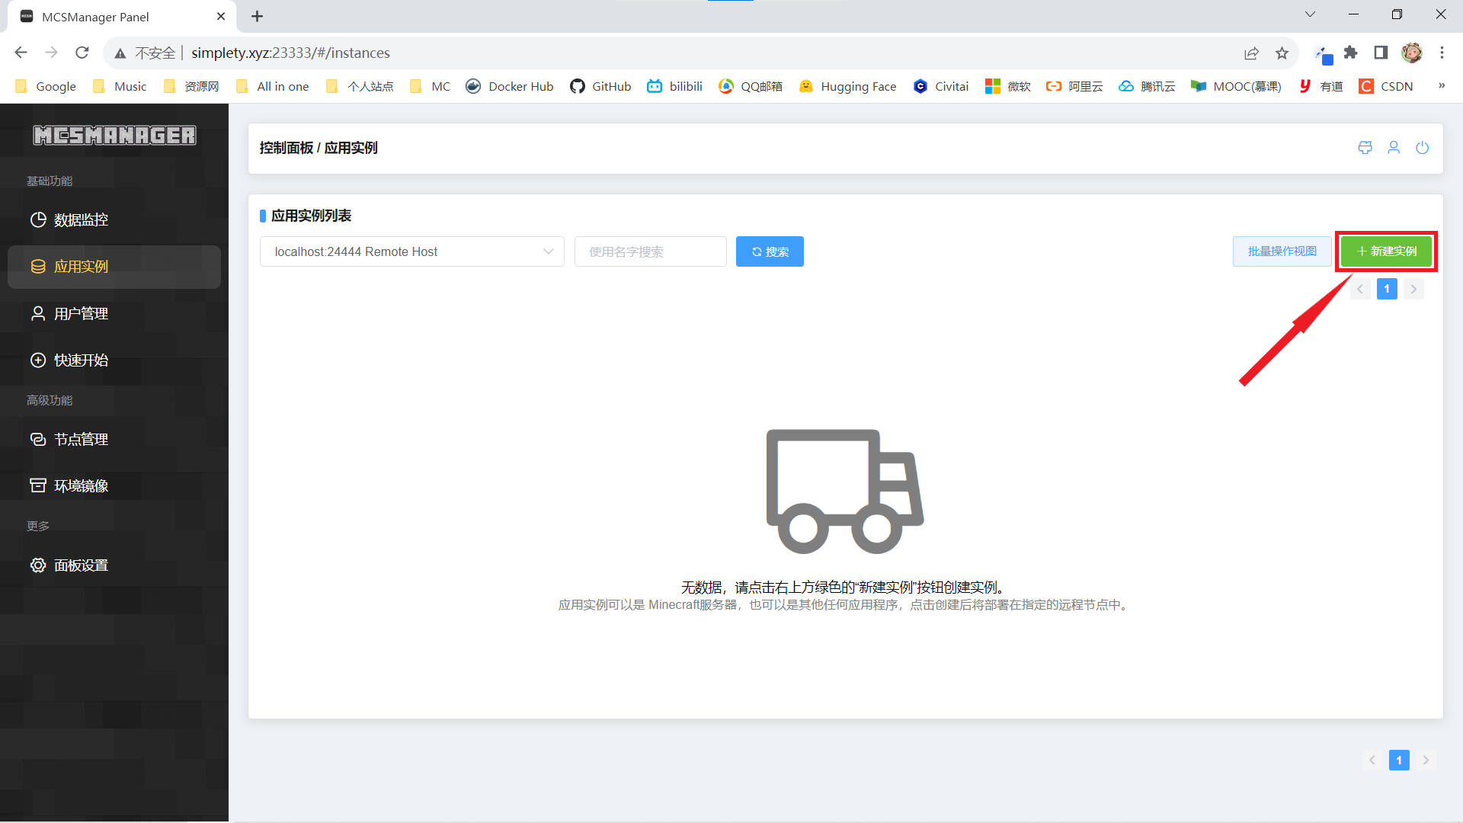1463x823 pixels.
Task: Open 面板设置 panel settings
Action: click(81, 565)
